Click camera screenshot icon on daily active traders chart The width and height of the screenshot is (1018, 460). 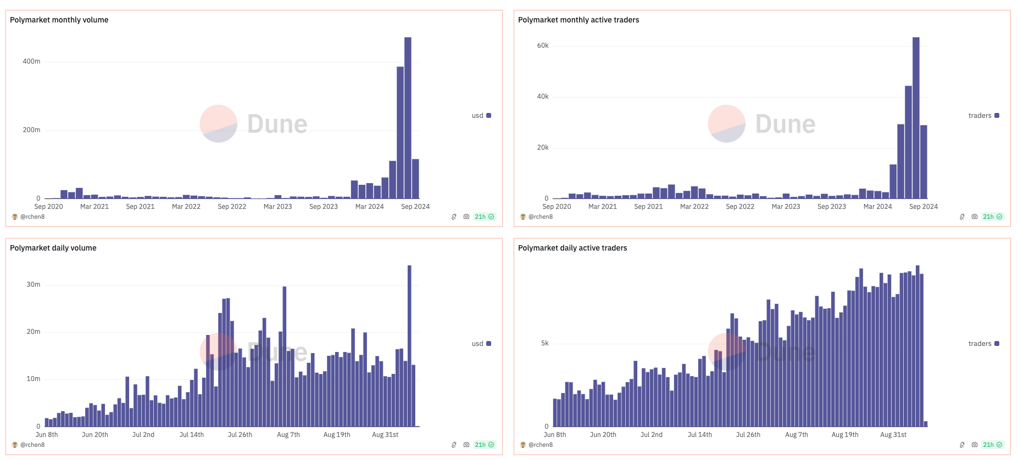[x=974, y=445]
